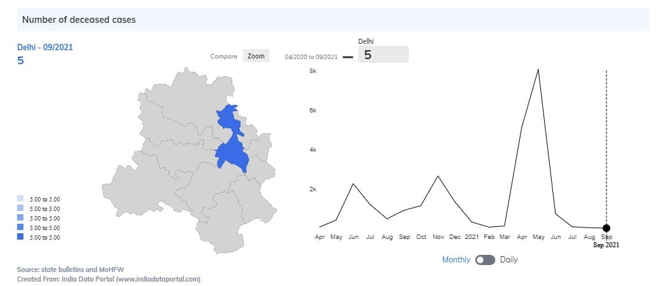Click the lightest blue legend swatch

click(20, 199)
